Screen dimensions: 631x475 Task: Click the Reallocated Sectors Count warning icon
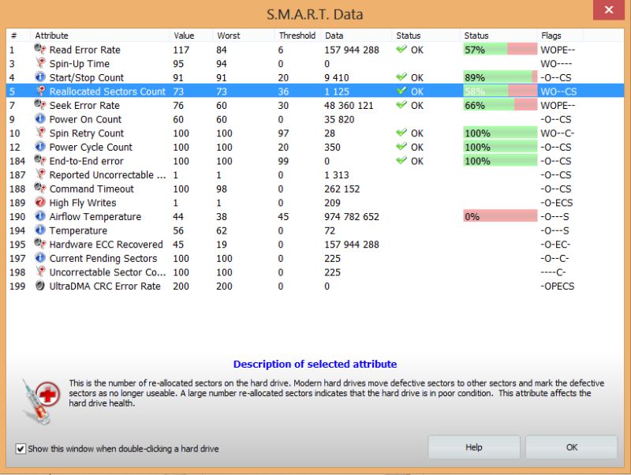click(40, 92)
